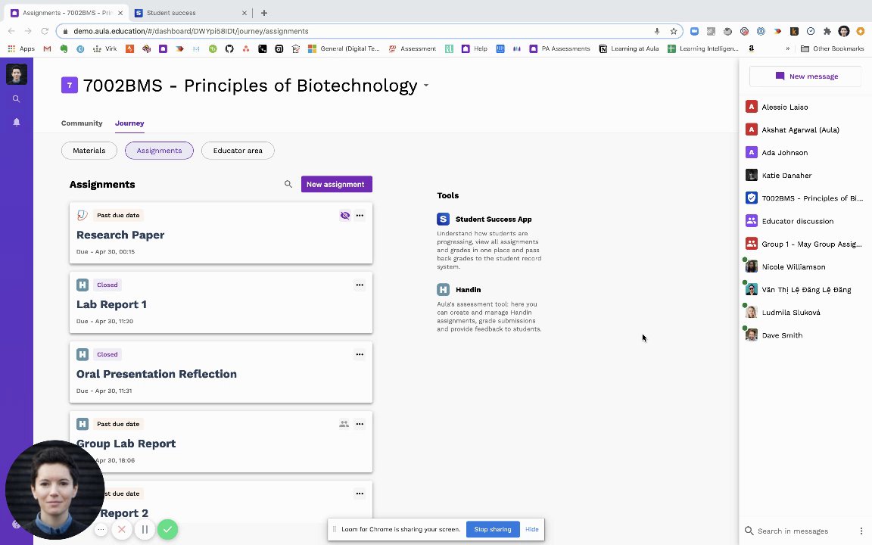The image size is (872, 545).
Task: Toggle visibility eye on Research Paper
Action: point(344,215)
